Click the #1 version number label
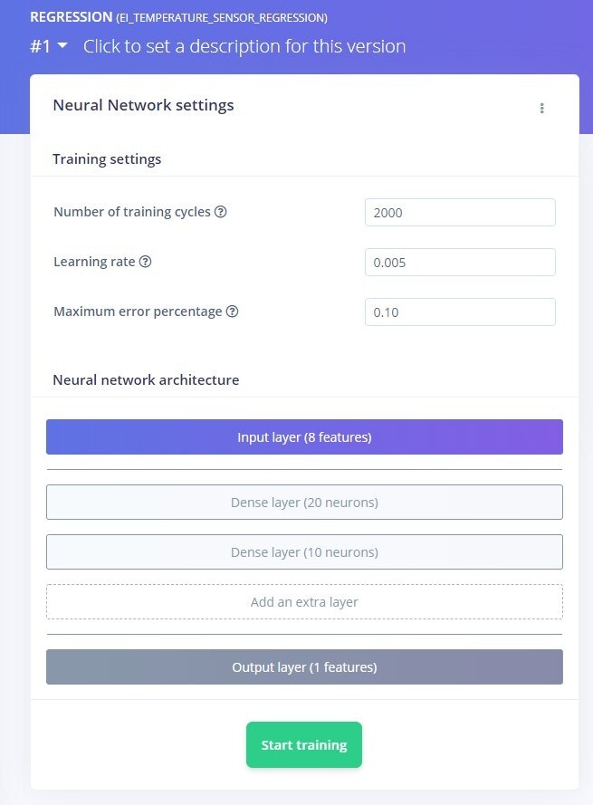Image resolution: width=593 pixels, height=805 pixels. tap(40, 46)
